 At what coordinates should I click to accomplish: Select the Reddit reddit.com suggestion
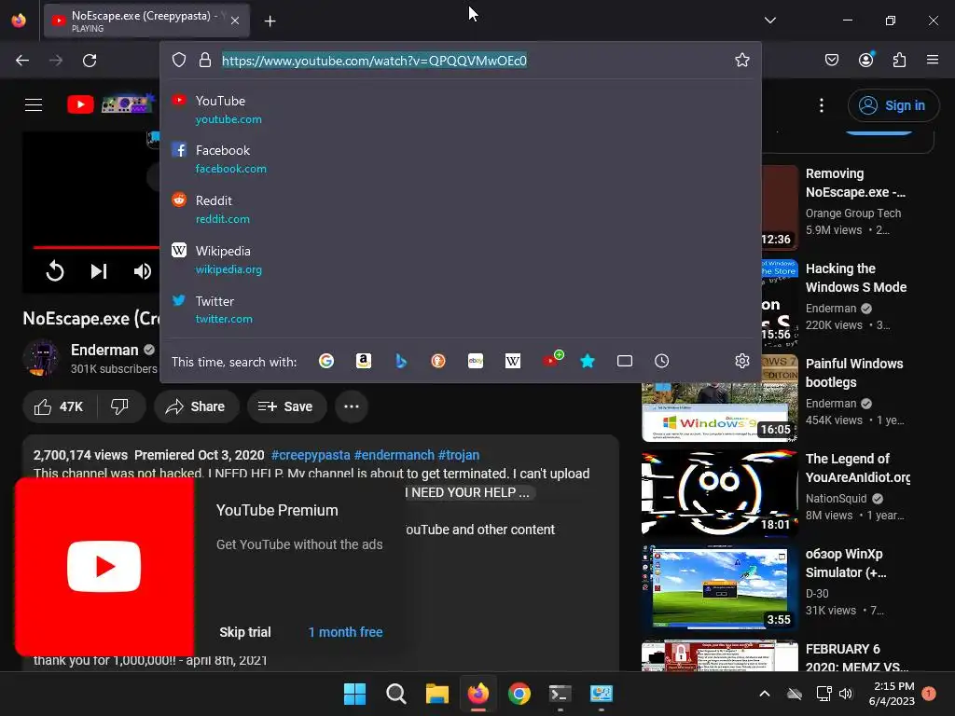tap(461, 209)
